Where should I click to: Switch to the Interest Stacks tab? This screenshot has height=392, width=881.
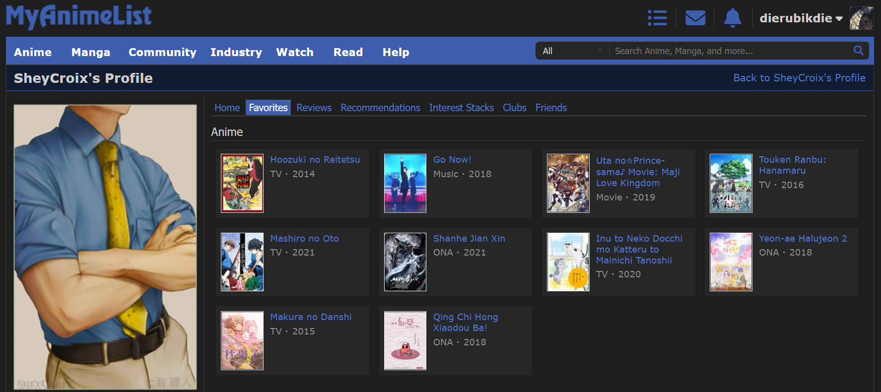pyautogui.click(x=462, y=108)
